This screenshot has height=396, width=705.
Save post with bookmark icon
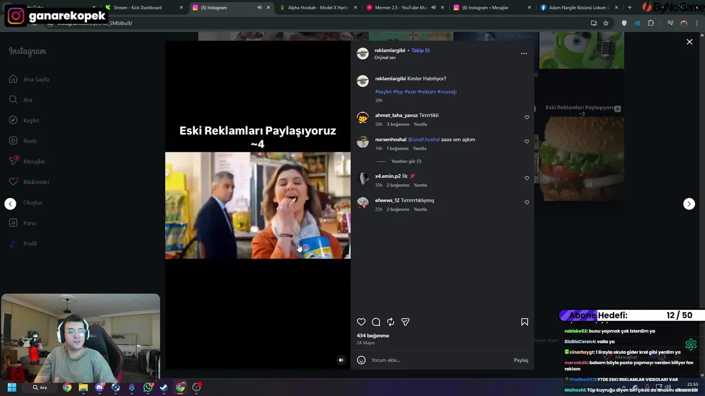(524, 322)
